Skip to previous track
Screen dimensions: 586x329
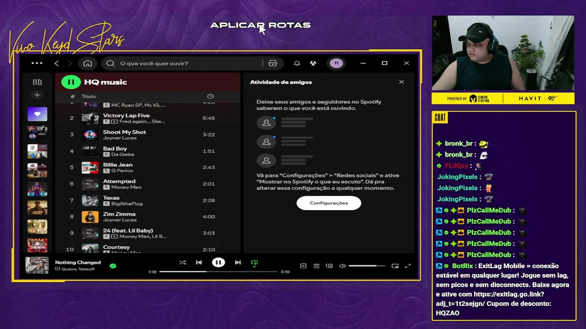[199, 262]
